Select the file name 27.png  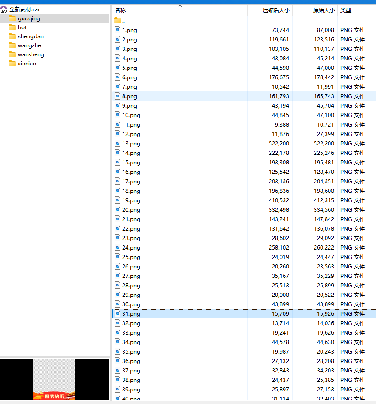(x=131, y=276)
